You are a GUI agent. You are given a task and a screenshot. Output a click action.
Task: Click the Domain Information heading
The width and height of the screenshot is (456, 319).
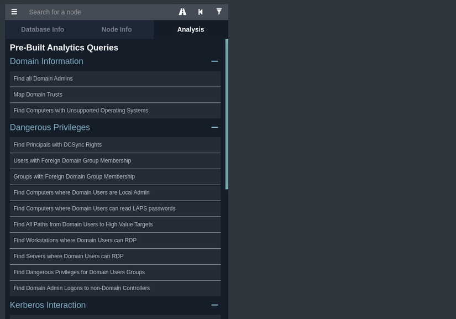(46, 61)
